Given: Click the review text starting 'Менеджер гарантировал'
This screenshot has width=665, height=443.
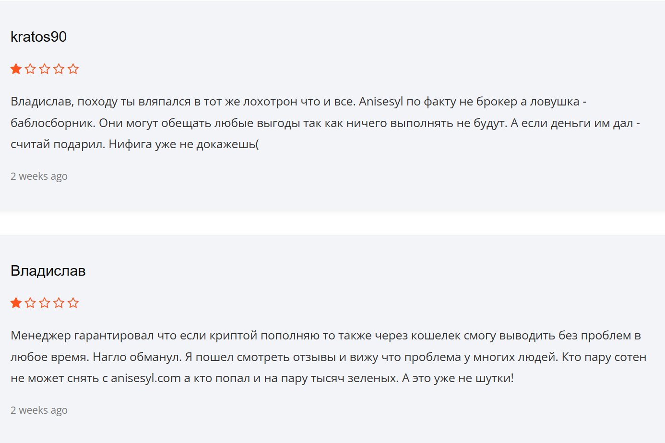Looking at the screenshot, I should 329,357.
